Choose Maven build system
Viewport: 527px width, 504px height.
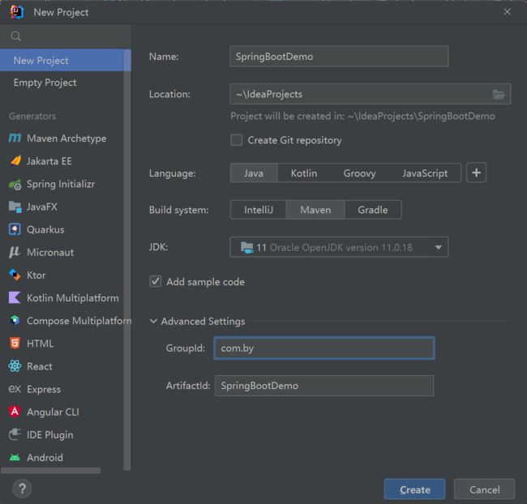[x=315, y=210]
